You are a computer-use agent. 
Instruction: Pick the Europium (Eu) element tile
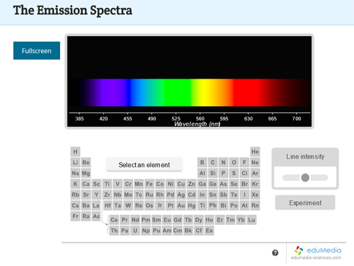coord(167,220)
